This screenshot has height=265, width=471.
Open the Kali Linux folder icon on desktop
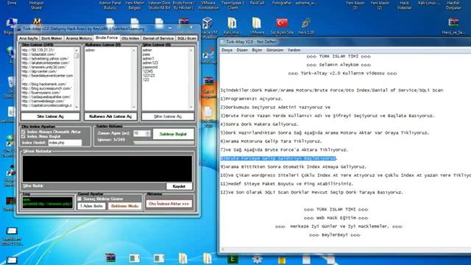pos(232,24)
